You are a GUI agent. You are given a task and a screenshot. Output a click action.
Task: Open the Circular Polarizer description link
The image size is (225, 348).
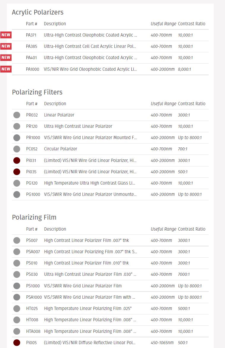click(60, 149)
